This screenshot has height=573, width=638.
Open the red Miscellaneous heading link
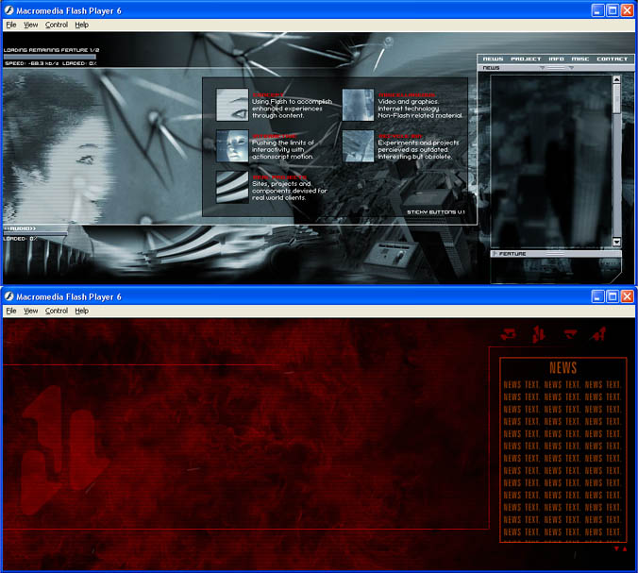(x=407, y=94)
